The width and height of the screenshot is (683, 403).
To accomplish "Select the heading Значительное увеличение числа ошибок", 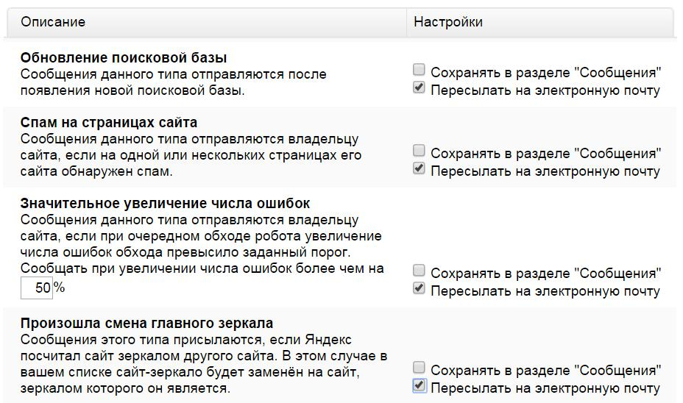I will (165, 203).
